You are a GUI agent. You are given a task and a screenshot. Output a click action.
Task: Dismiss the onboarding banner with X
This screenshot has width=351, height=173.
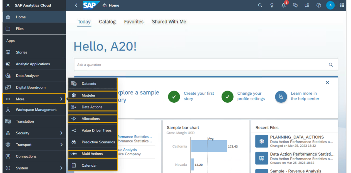pyautogui.click(x=327, y=82)
